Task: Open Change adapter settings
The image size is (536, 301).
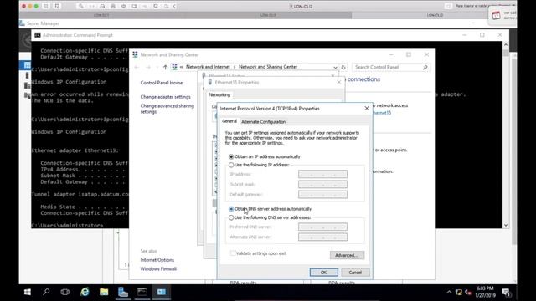Action: tap(166, 97)
